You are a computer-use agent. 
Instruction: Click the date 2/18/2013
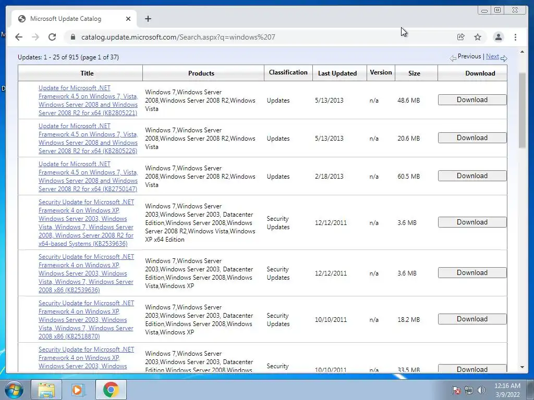329,177
